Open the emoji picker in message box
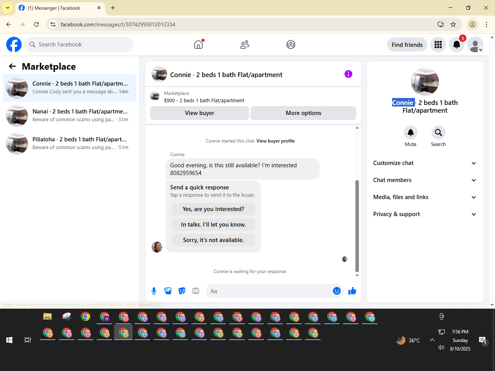The width and height of the screenshot is (495, 371). (337, 291)
